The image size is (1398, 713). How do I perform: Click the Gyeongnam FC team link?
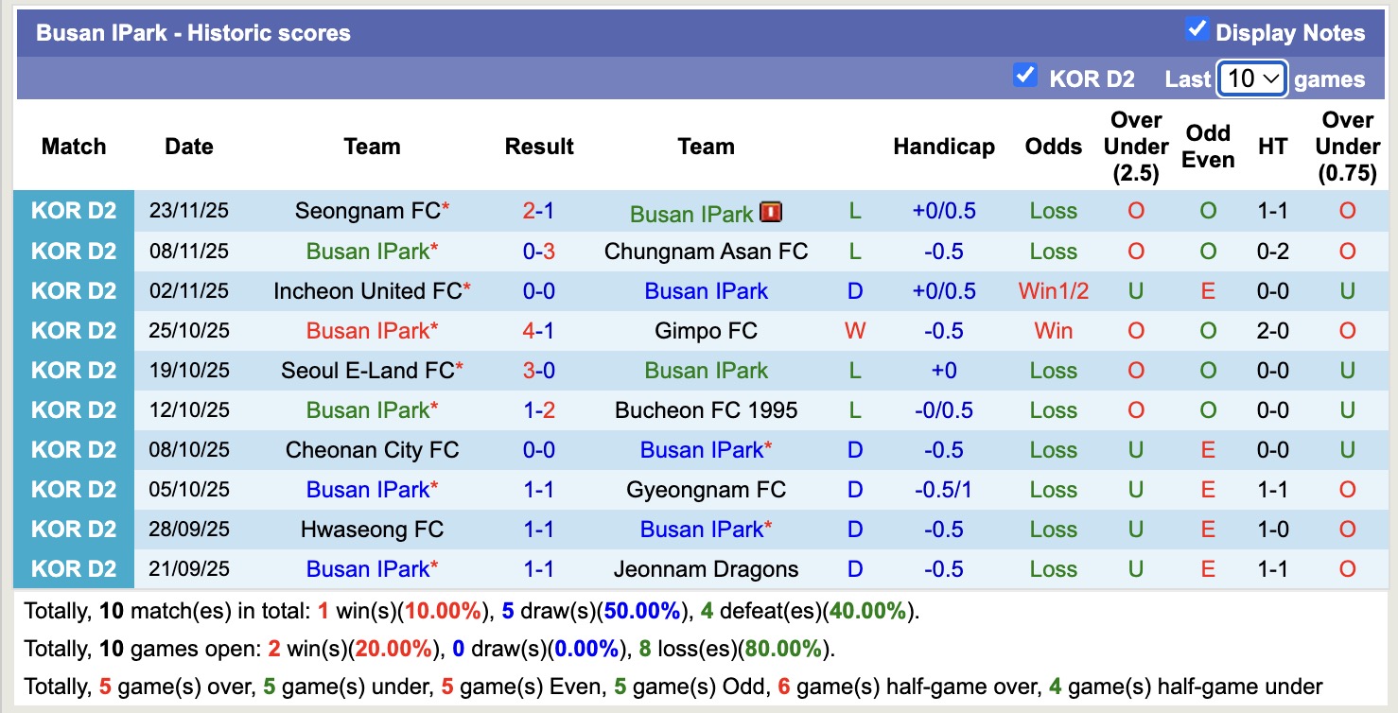pos(706,489)
